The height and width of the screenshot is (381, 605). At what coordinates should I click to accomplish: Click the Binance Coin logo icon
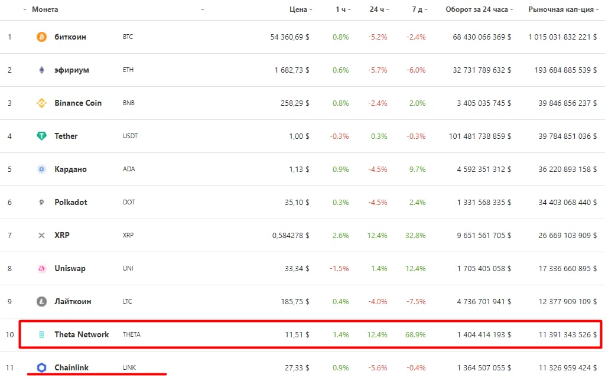(42, 103)
